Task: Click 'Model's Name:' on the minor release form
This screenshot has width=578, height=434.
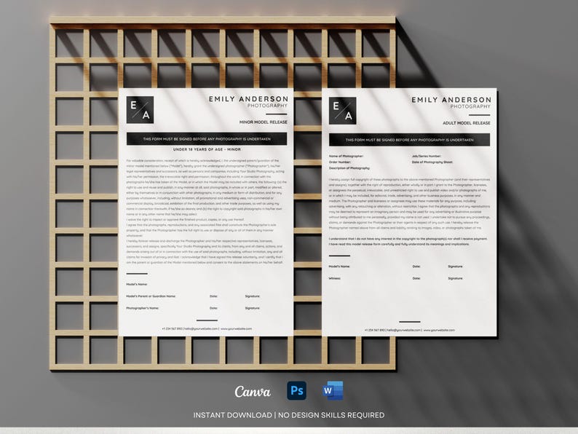Action: tap(137, 284)
